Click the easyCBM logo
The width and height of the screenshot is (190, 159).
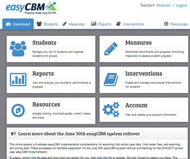click(32, 8)
